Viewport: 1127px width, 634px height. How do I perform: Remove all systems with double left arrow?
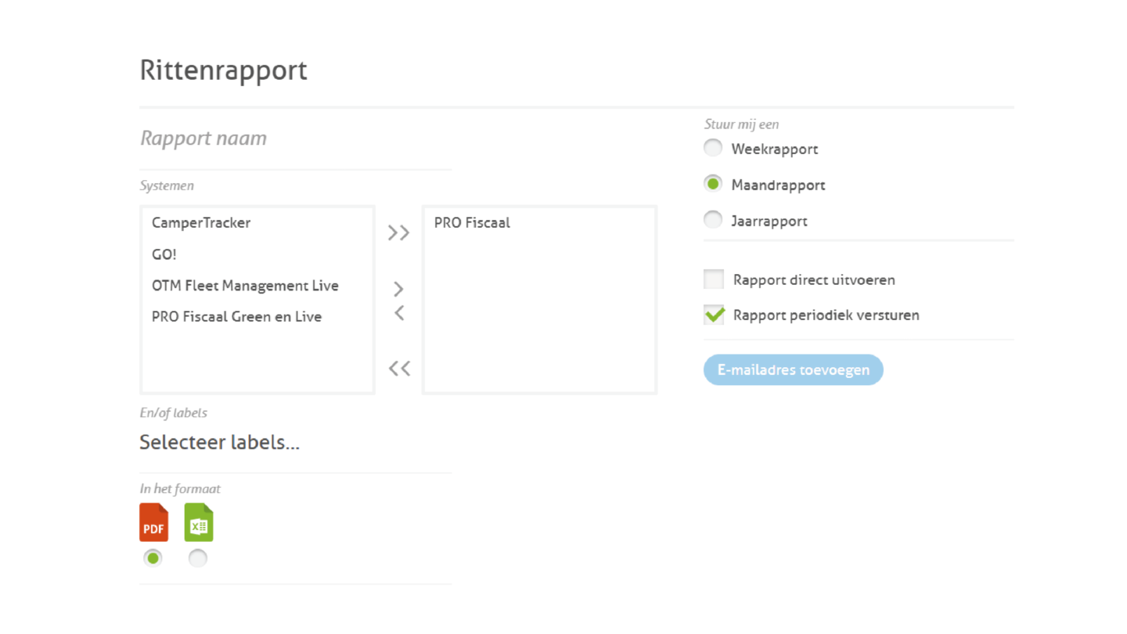click(398, 368)
